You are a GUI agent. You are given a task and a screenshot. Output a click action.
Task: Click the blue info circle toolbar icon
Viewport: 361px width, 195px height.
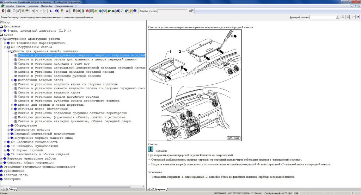pyautogui.click(x=56, y=11)
